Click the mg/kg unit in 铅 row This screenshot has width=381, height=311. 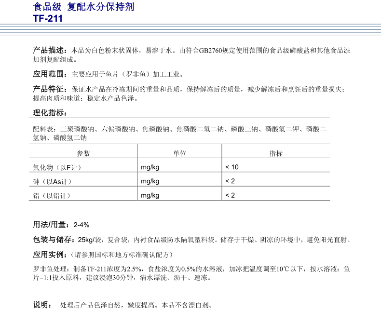point(150,195)
